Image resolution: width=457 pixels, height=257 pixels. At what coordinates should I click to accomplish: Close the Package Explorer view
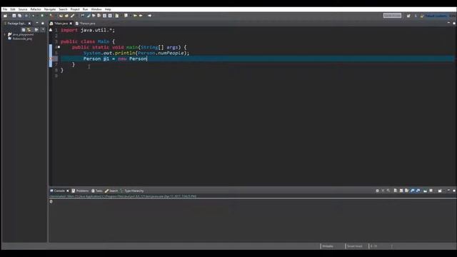(29, 24)
